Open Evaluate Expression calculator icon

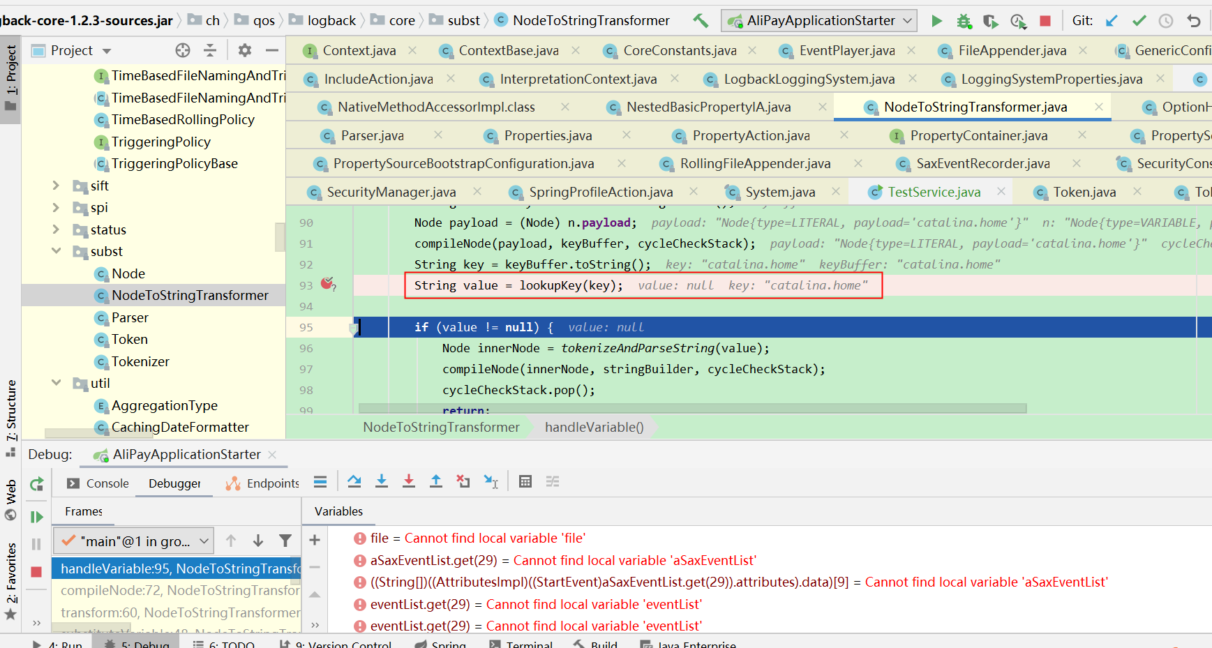[525, 481]
